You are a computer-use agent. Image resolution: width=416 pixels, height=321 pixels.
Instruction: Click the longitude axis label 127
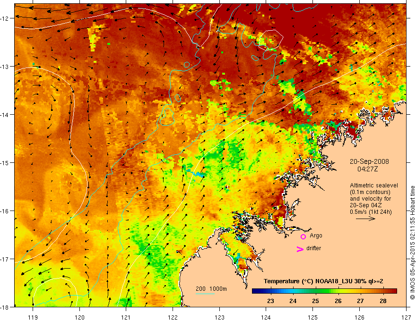click(x=406, y=317)
